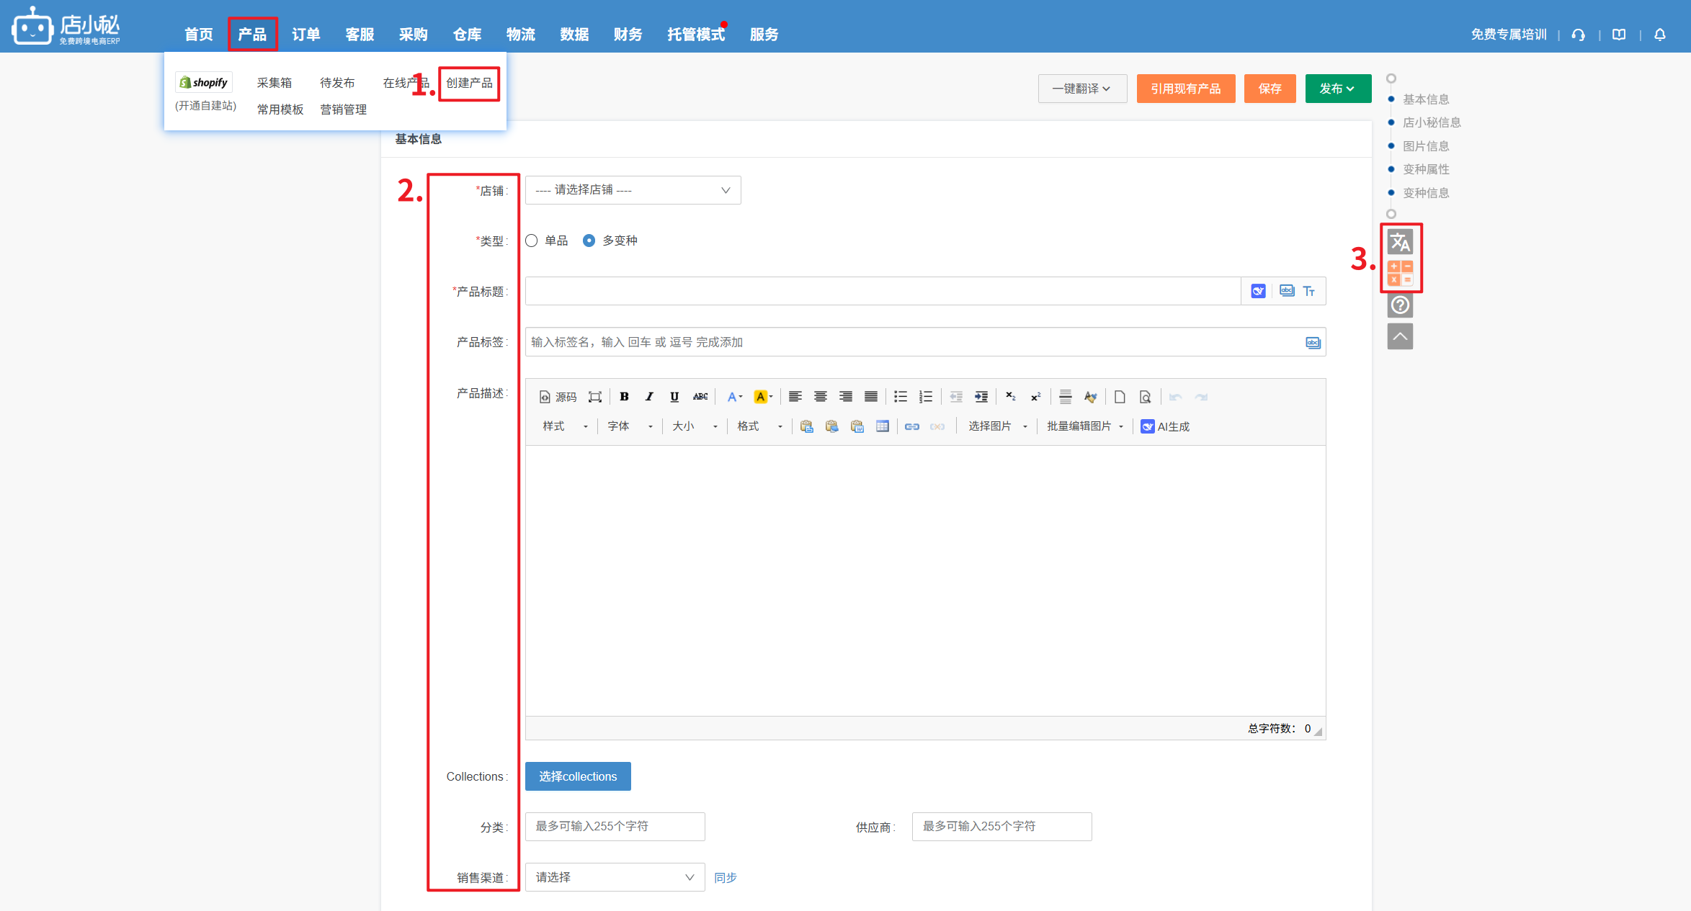
Task: Click the help question mark icon
Action: coord(1400,305)
